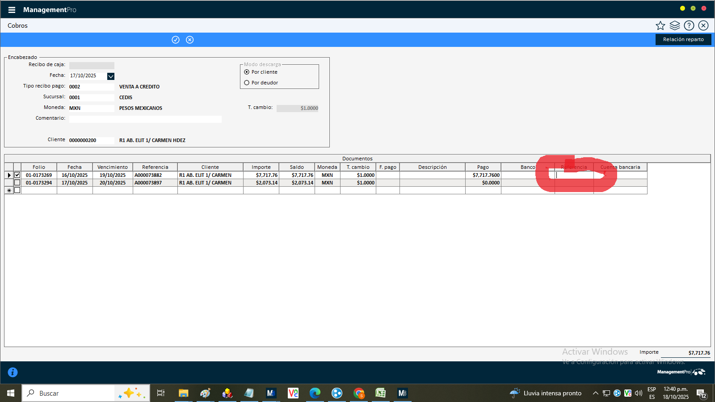This screenshot has width=715, height=402.
Task: Open the hamburger menu in ManagementPro
Action: coord(12,10)
